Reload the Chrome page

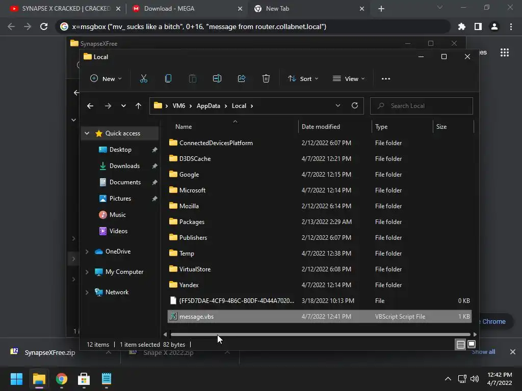[44, 26]
